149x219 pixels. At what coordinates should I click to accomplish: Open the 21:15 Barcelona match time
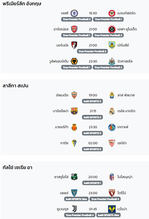point(93,111)
